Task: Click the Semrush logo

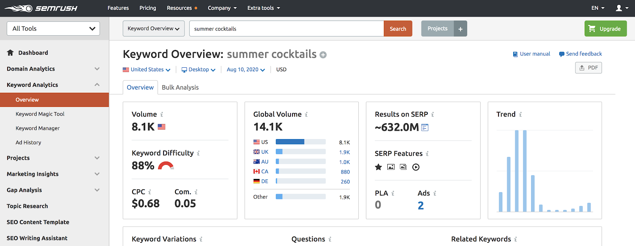Action: pos(40,8)
